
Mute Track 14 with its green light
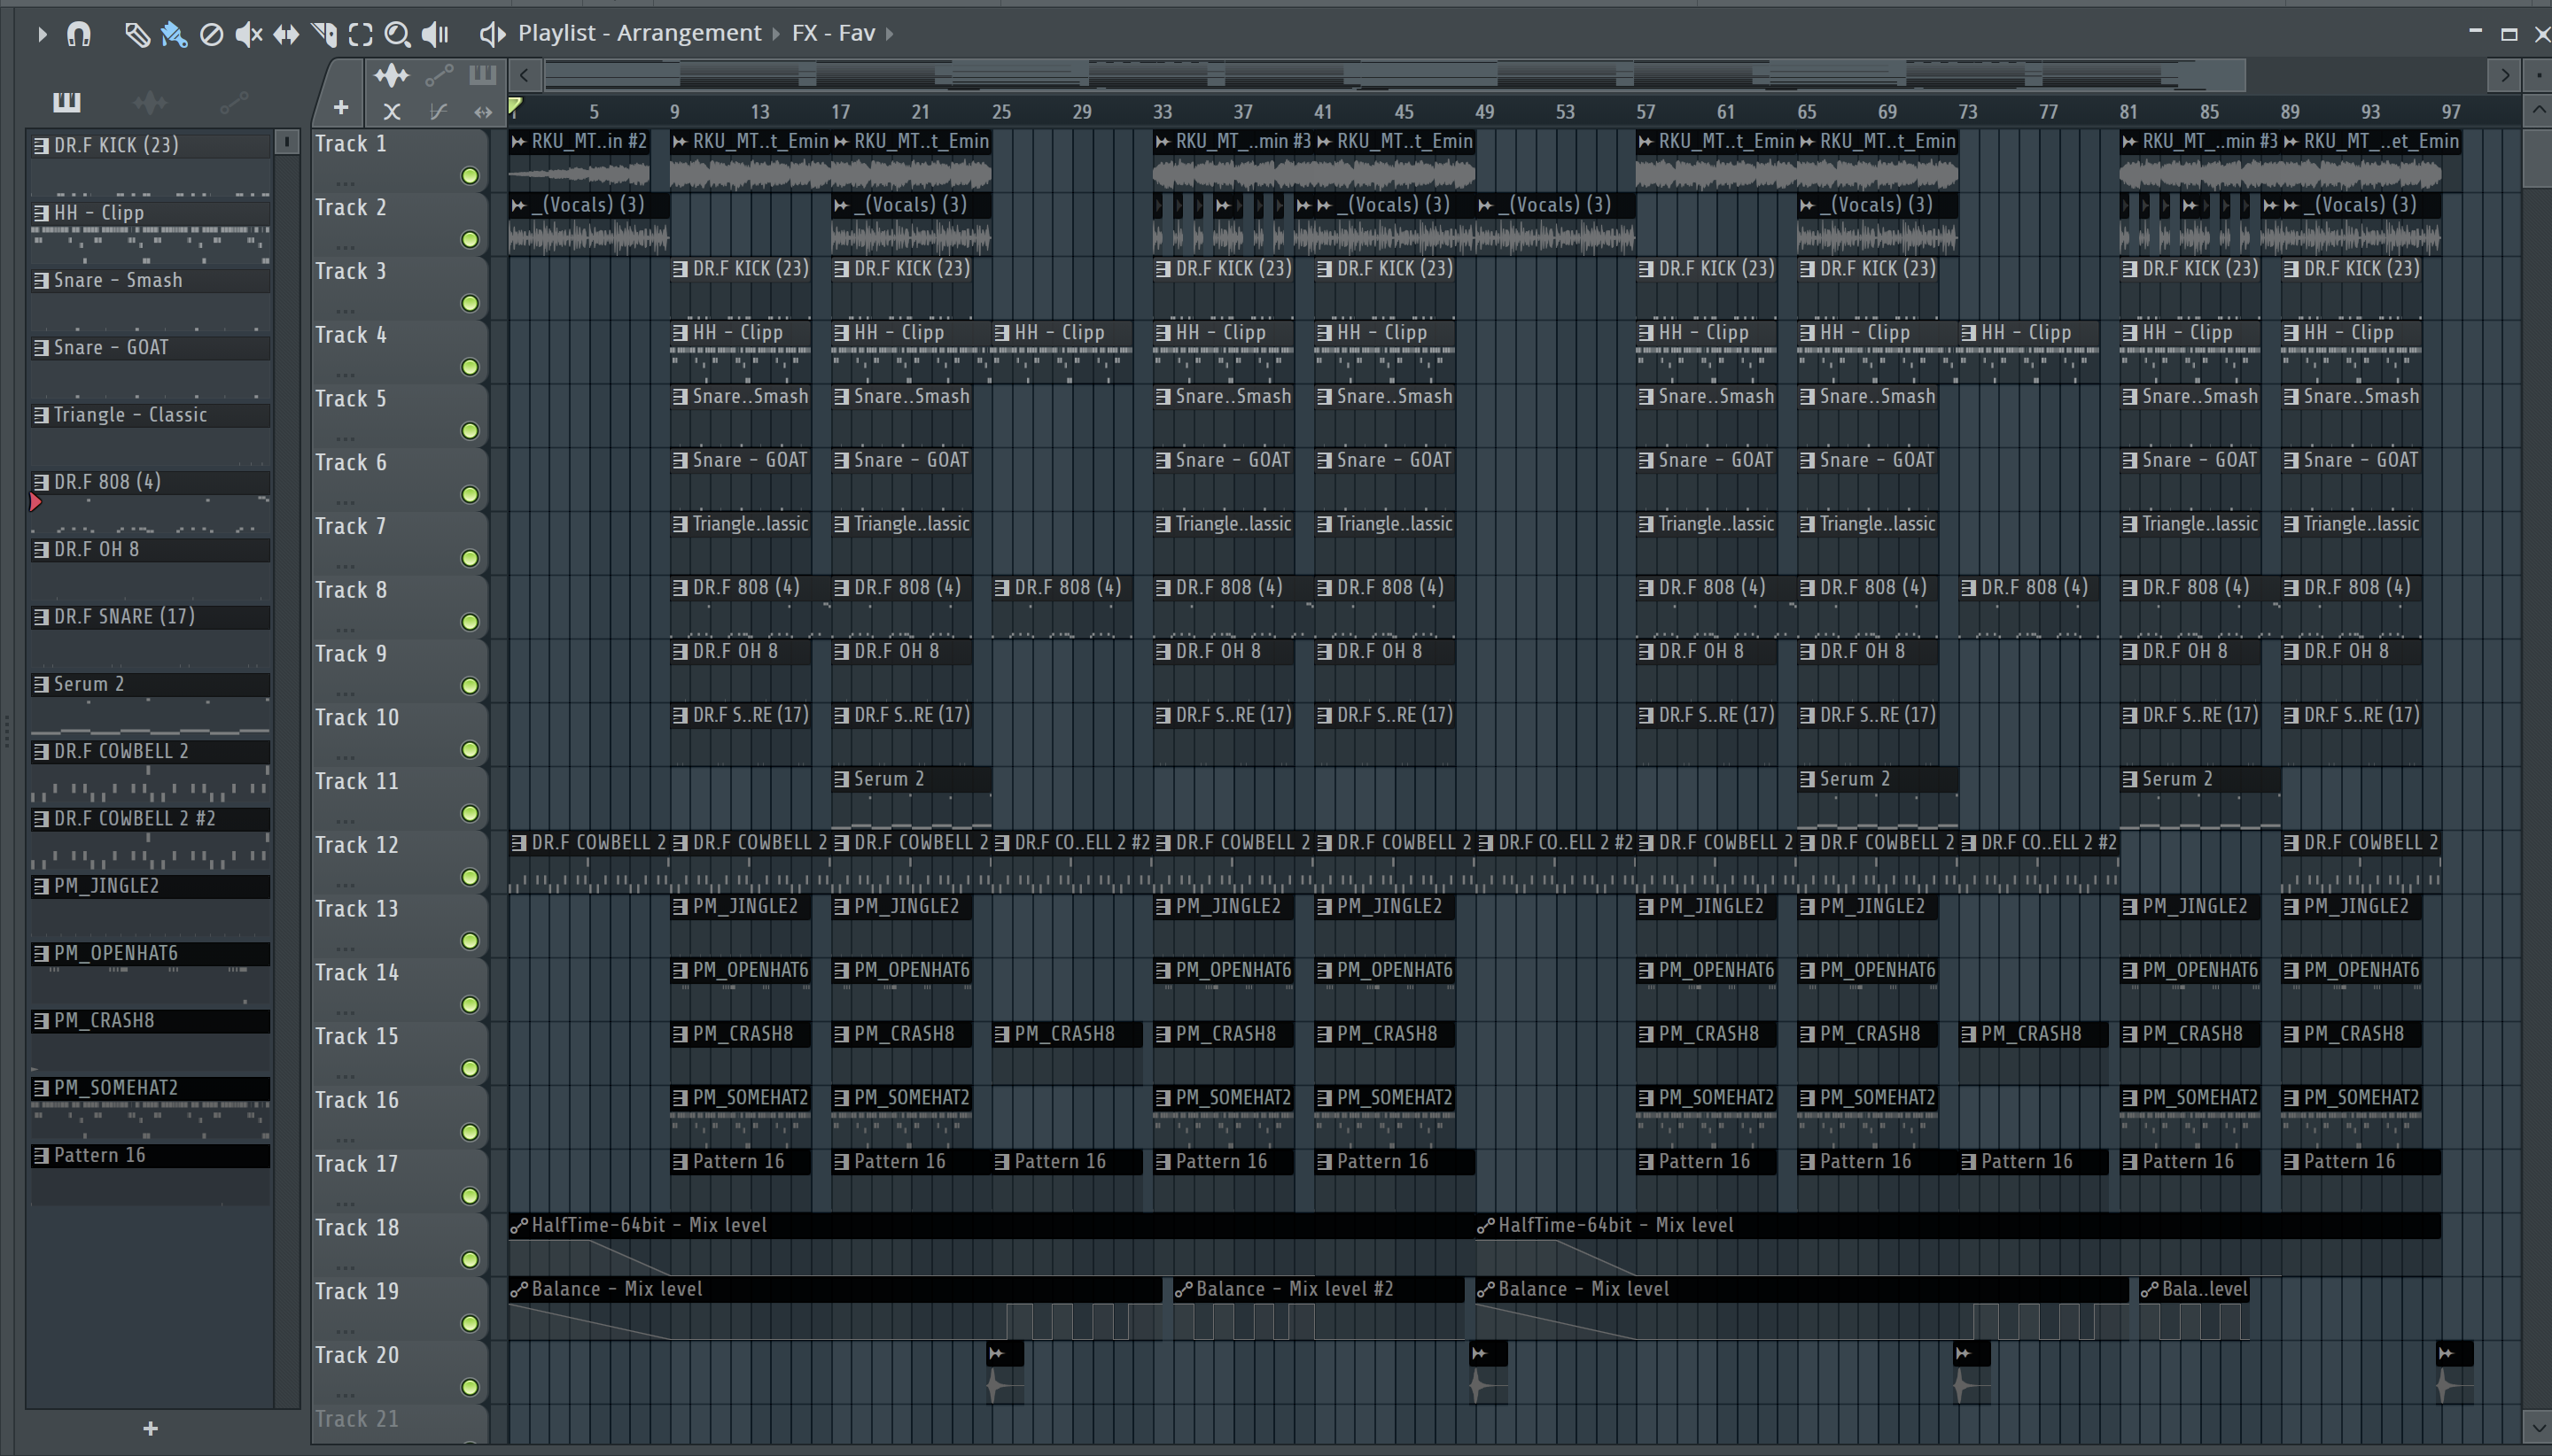click(471, 1005)
